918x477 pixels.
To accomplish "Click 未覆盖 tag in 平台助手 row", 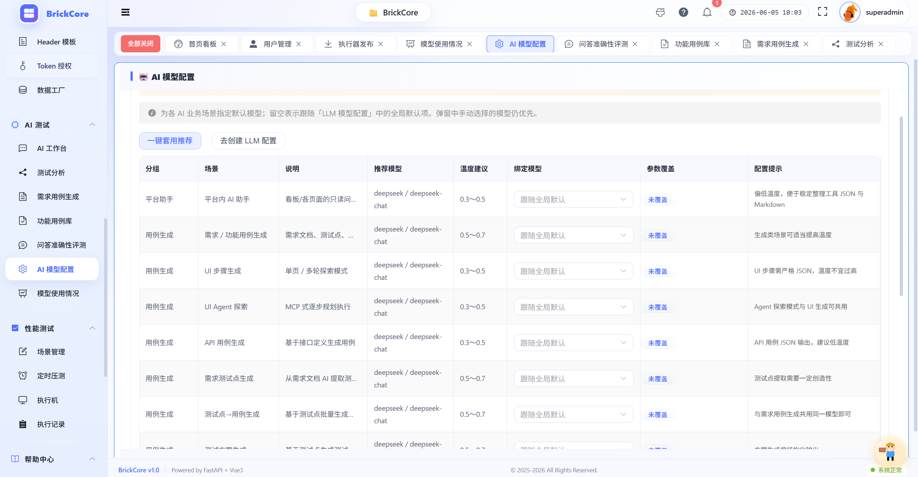I will pyautogui.click(x=658, y=200).
